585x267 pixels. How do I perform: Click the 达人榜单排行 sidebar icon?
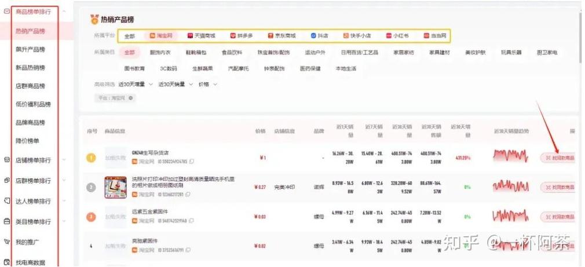pyautogui.click(x=6, y=200)
